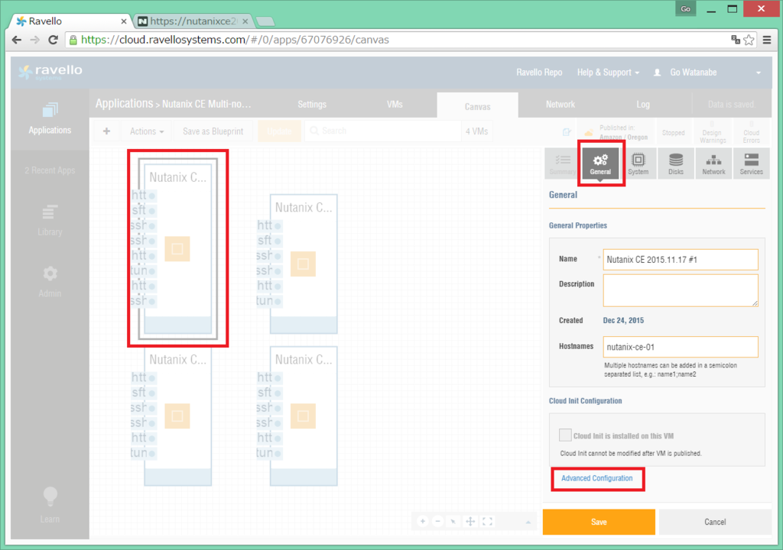Open Learn lightbulb in left sidebar

(50, 505)
